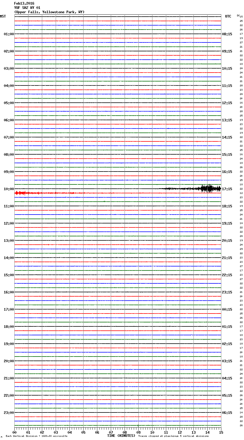Click the Upper Falls, Yellowstone Park location title

click(49, 12)
